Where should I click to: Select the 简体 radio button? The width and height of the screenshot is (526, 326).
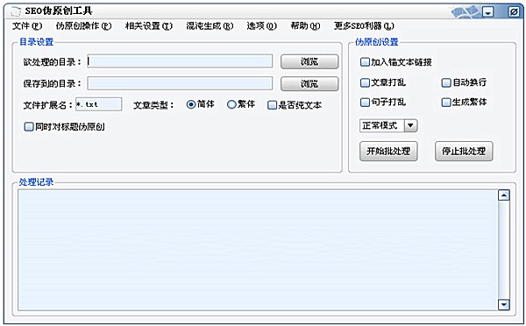point(191,104)
